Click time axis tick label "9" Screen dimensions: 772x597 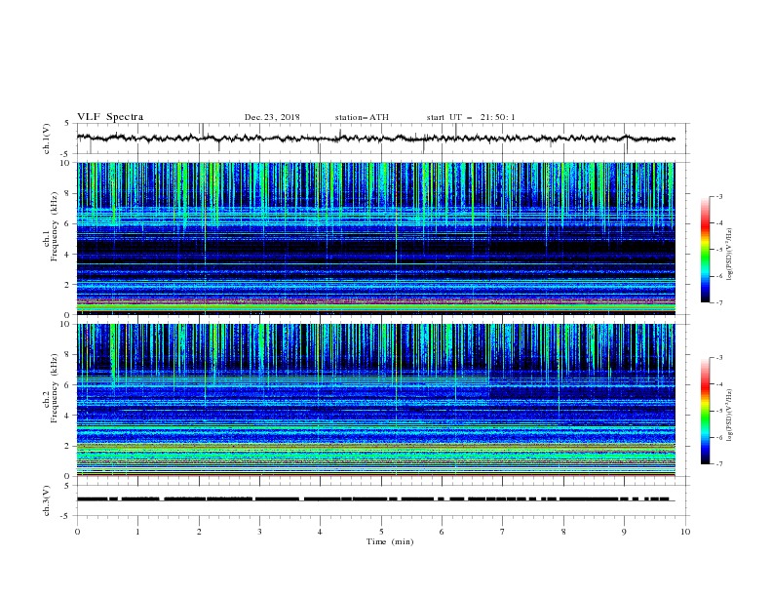(624, 532)
